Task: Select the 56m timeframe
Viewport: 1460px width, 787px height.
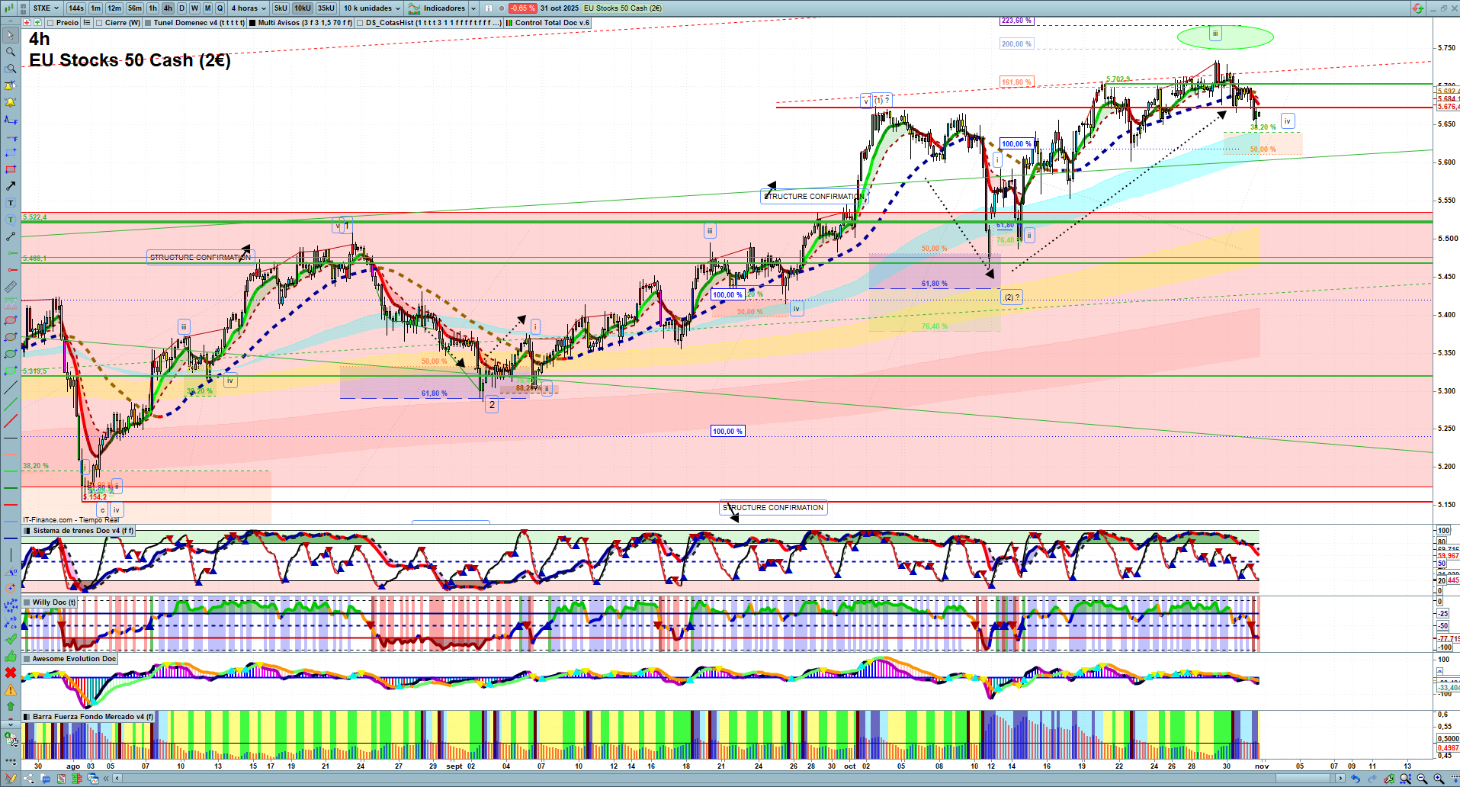Action: 135,8
